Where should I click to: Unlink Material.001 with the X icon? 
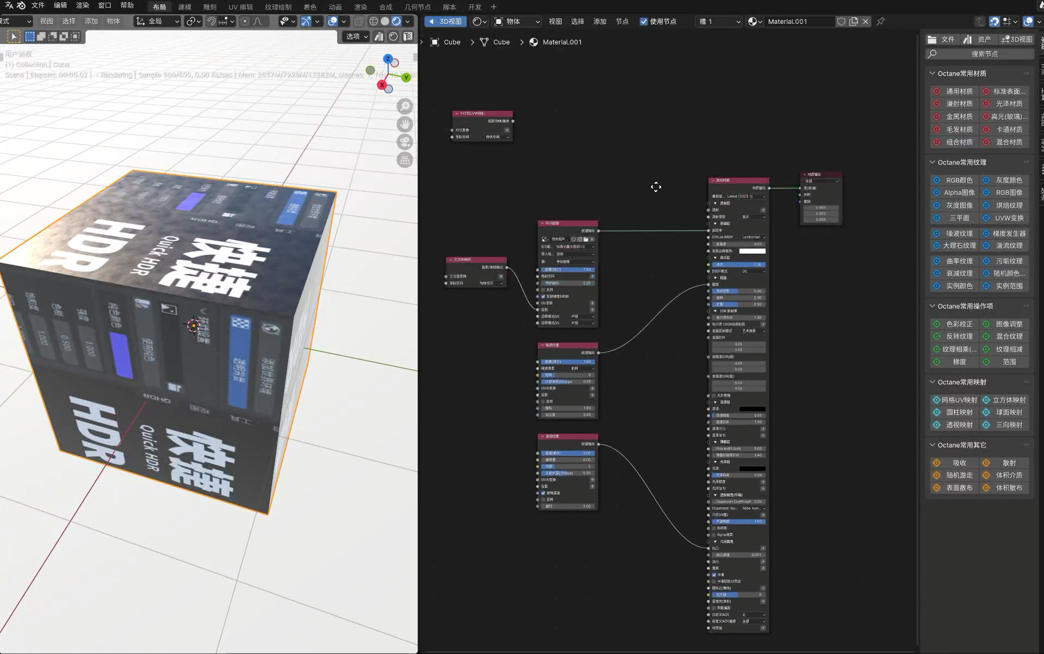[x=866, y=21]
